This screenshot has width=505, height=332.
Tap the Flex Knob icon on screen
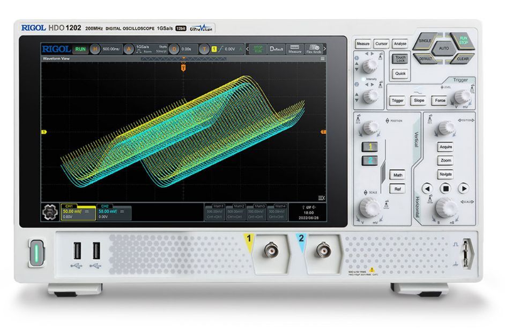tap(313, 49)
